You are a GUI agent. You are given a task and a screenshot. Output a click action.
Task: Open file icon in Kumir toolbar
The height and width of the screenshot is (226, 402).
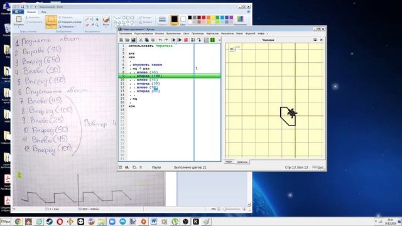click(x=127, y=40)
